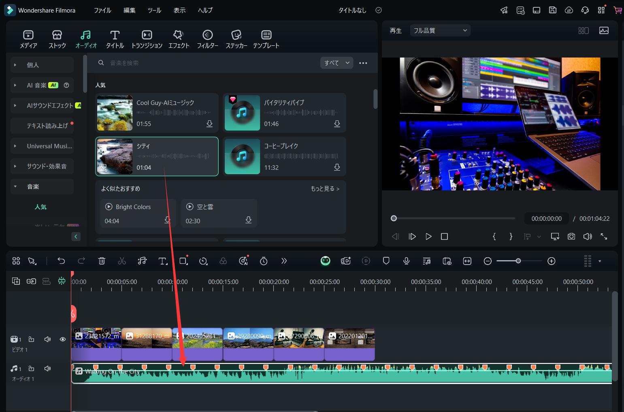Enter fullscreen preview mode

604,237
